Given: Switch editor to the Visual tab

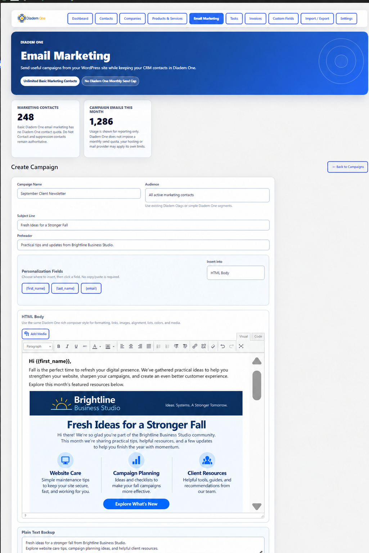Looking at the screenshot, I should pos(244,336).
